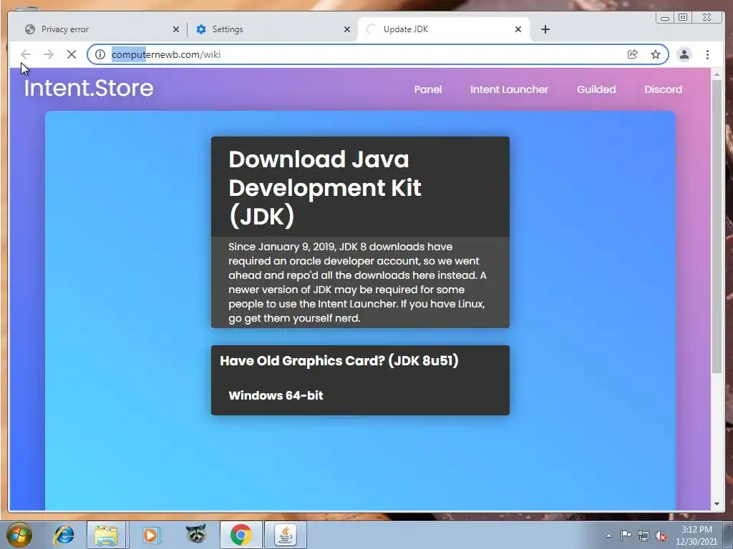
Task: Show hidden system tray icons
Action: (608, 535)
